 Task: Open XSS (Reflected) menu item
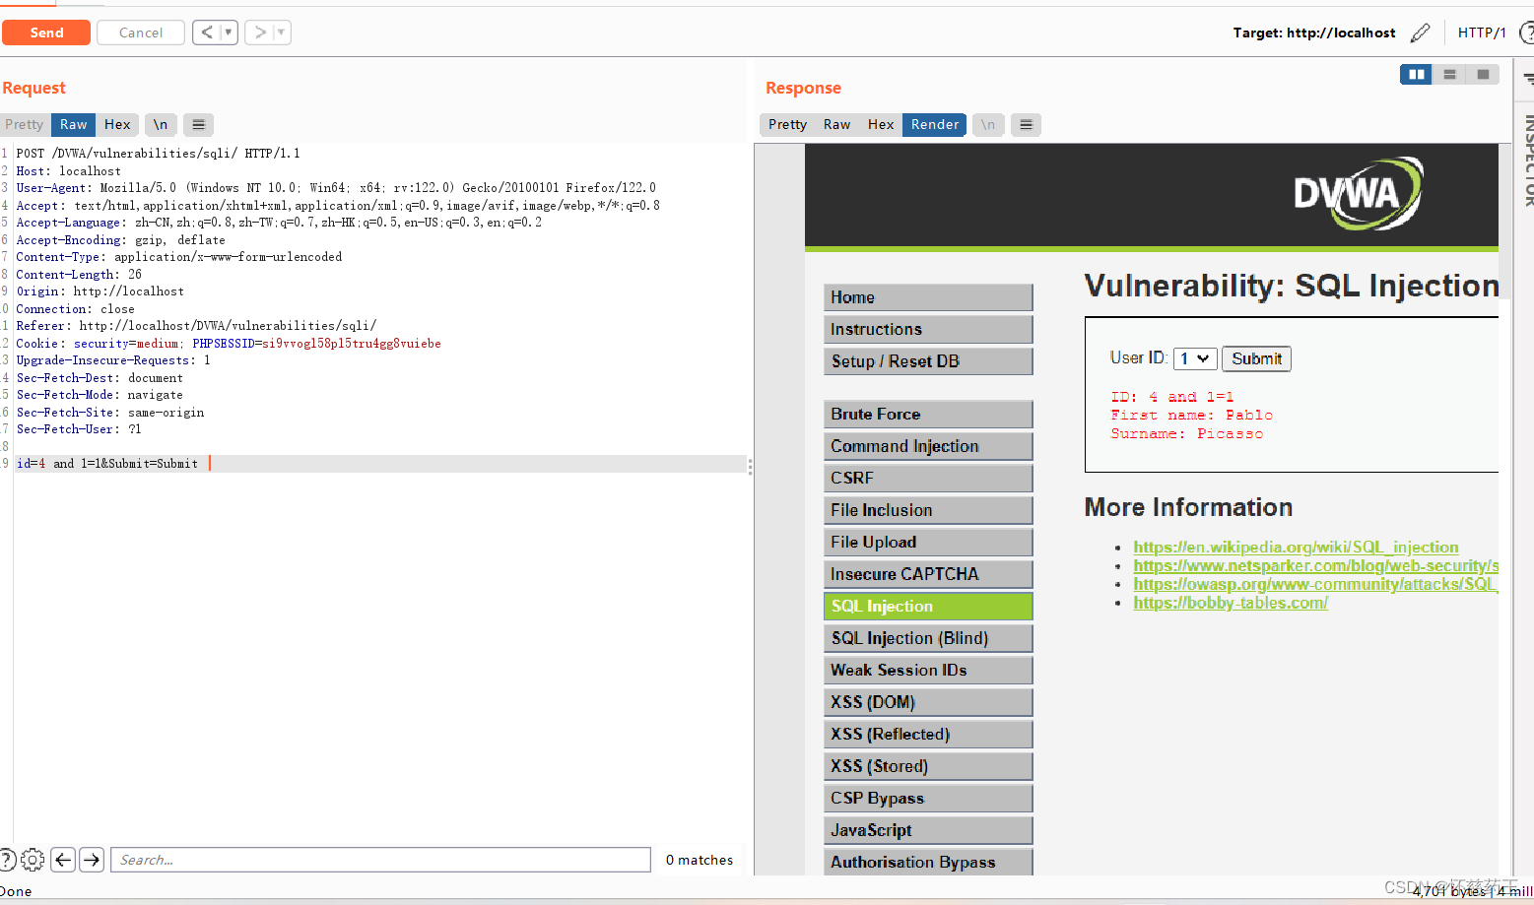click(x=928, y=734)
